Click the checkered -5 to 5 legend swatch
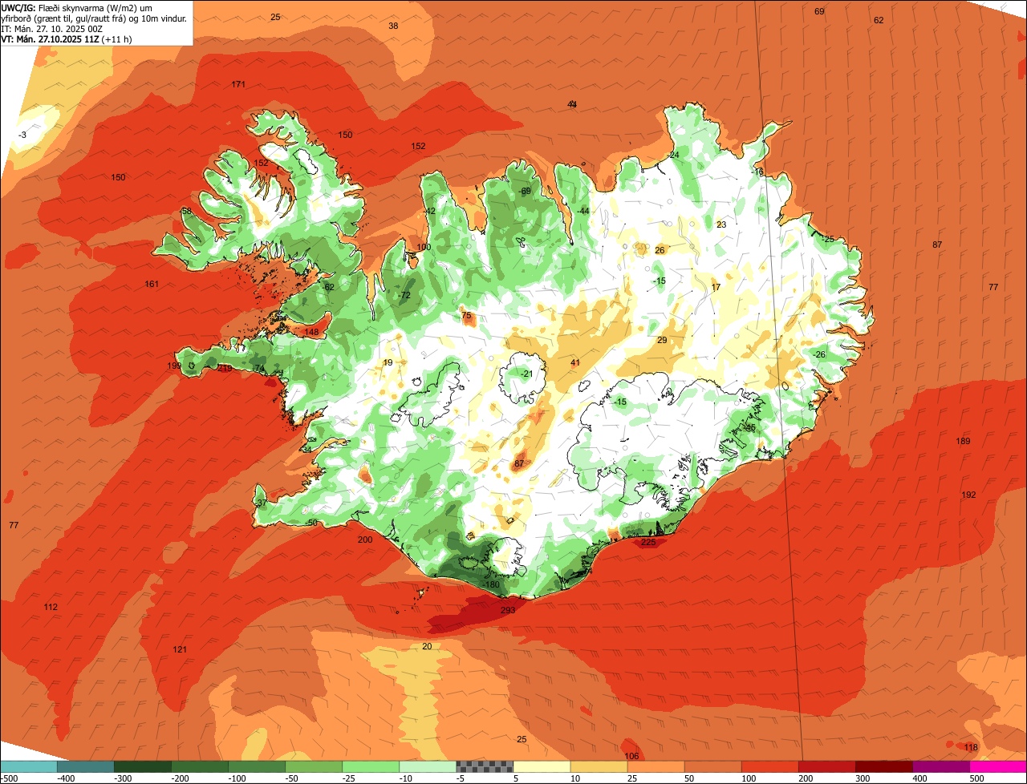The image size is (1027, 784). coord(485,767)
